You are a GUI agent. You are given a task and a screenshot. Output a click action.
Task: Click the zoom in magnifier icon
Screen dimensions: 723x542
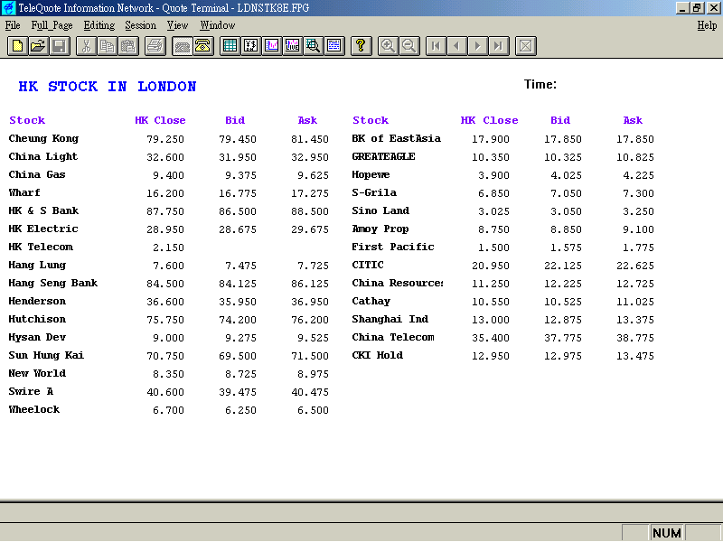click(x=388, y=46)
